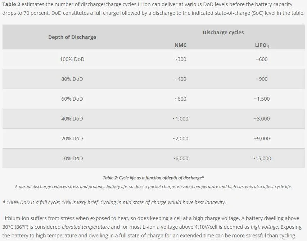Click the italic 'elevated temperature' phrase
The height and width of the screenshot is (241, 307).
(x=86, y=227)
